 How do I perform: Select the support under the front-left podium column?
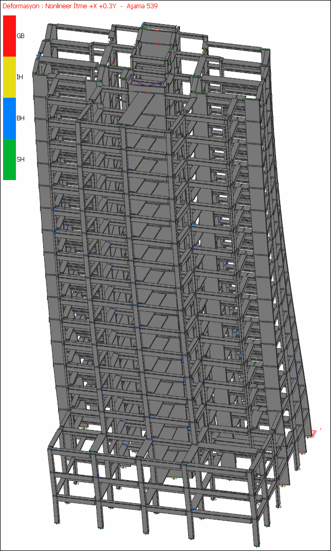57,523
